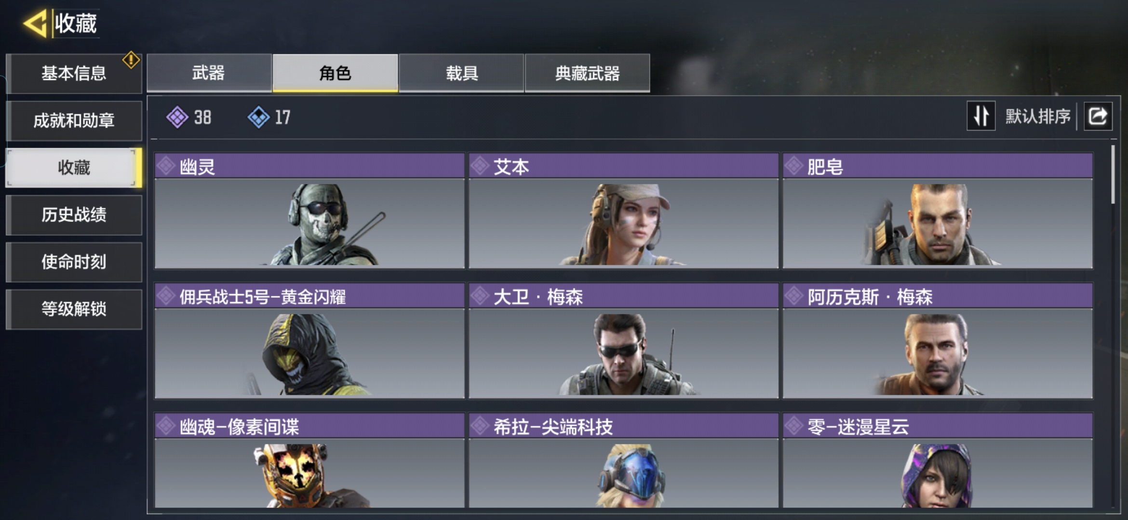Click the share icon at top right
Screen dimensions: 1128x520
[1098, 117]
